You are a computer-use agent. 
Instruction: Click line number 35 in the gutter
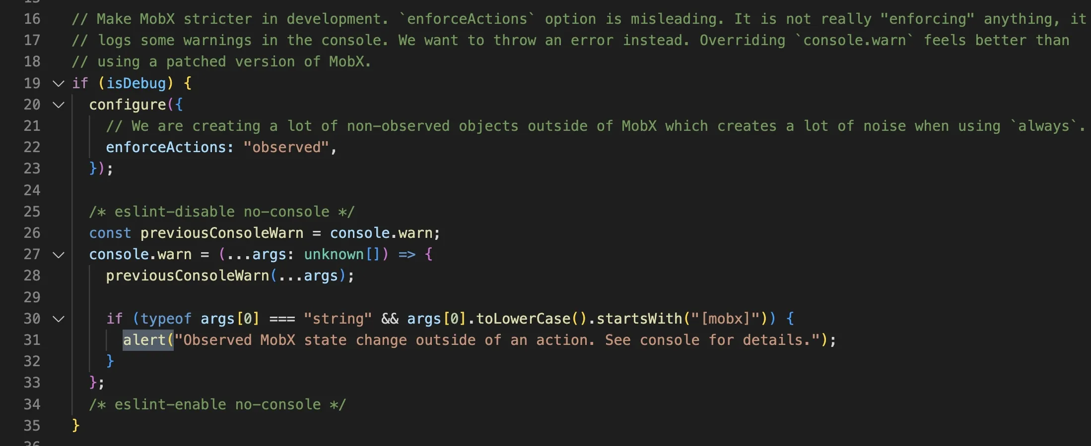tap(32, 426)
